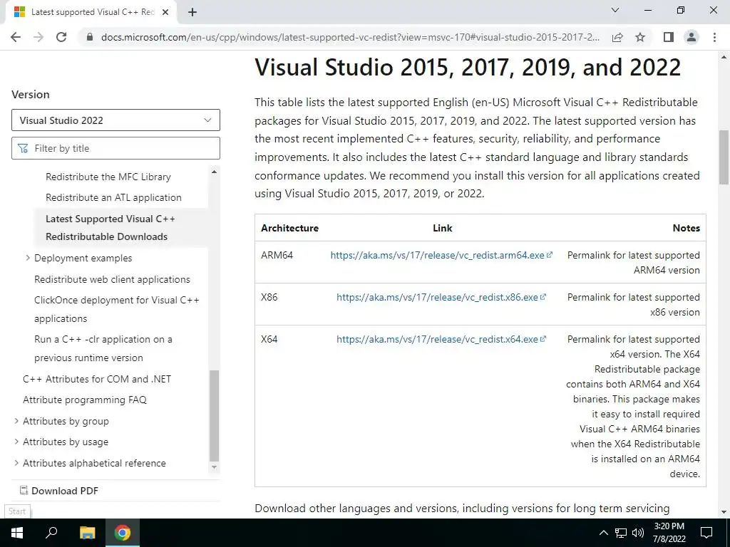Open the Chrome three-dot menu

(714, 37)
